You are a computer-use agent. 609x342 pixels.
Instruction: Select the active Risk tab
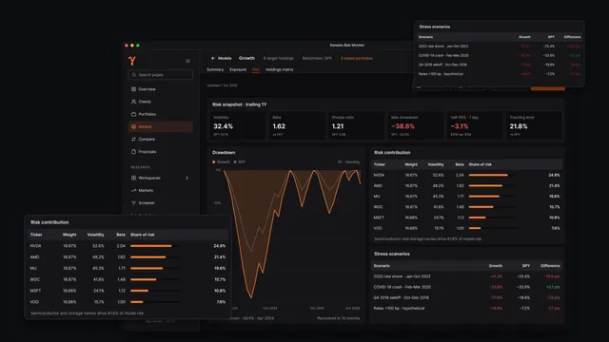pyautogui.click(x=256, y=69)
